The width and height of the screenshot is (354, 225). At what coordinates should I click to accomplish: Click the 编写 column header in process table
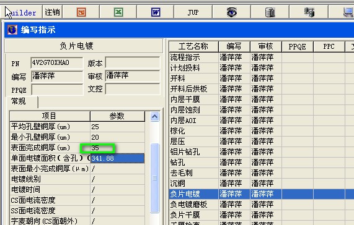[234, 46]
